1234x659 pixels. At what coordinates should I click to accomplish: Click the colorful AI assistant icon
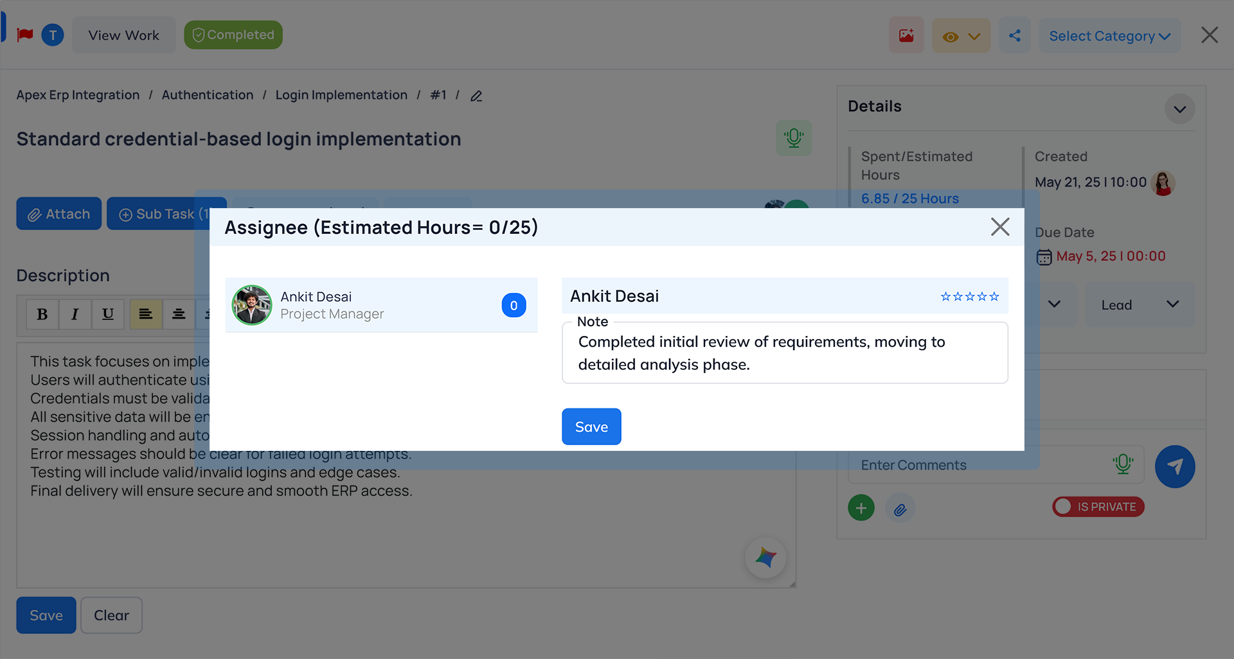[x=765, y=557]
